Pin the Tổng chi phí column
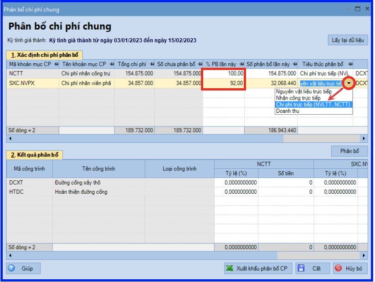This screenshot has width=375, height=282. point(152,64)
